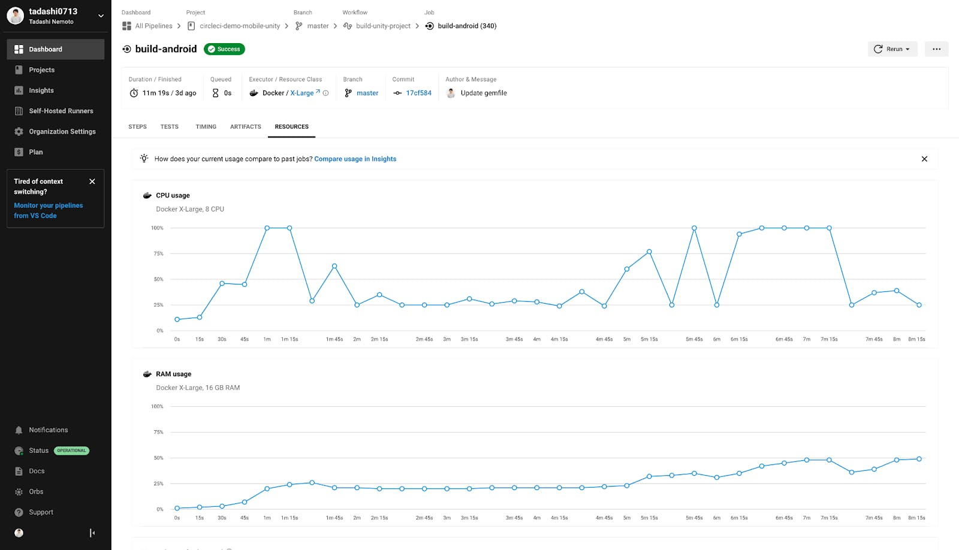Collapse the sidebar using the bottom arrow
Screen dimensions: 959x550
(92, 532)
